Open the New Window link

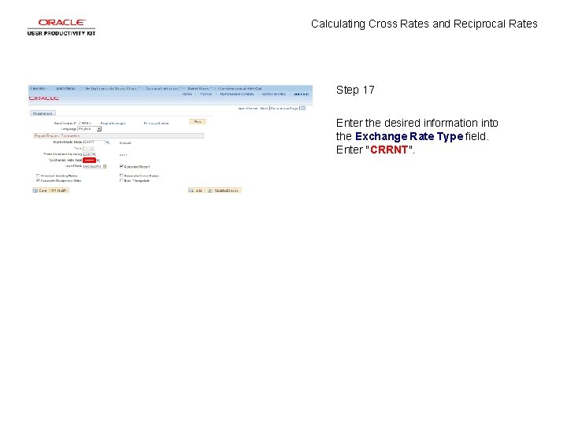[x=248, y=109]
